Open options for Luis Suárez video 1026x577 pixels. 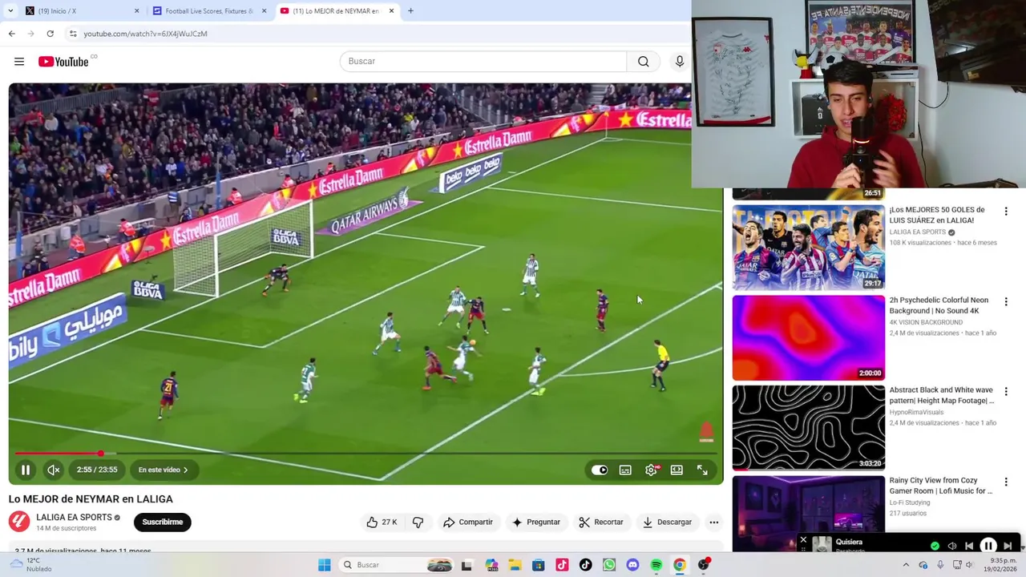tap(1006, 212)
